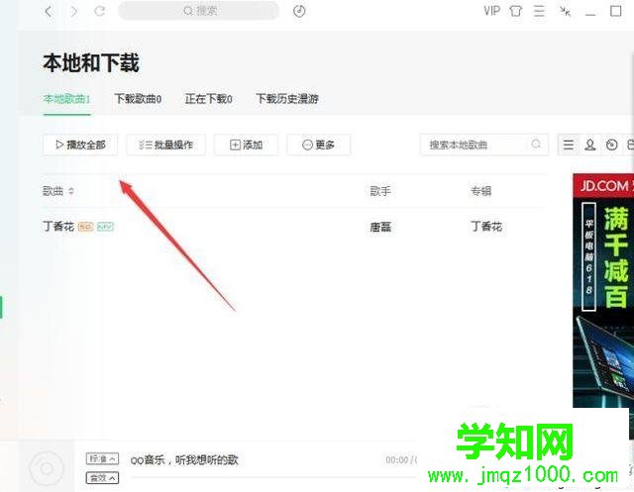Refresh the page with reload icon
This screenshot has height=492, width=634.
[x=100, y=11]
